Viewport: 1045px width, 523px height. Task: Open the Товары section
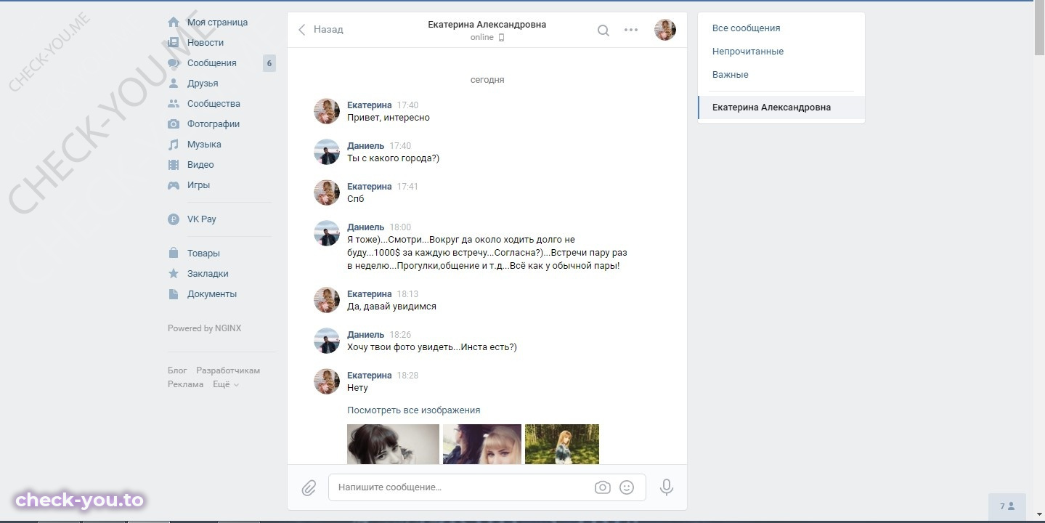click(x=203, y=254)
